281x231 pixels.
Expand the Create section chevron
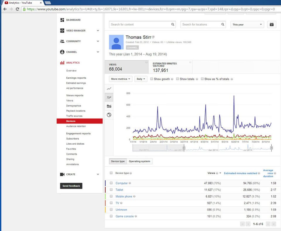pyautogui.click(x=98, y=174)
